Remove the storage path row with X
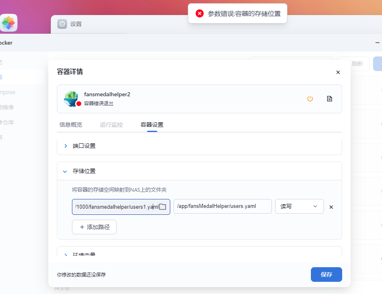The image size is (382, 294). point(331,207)
